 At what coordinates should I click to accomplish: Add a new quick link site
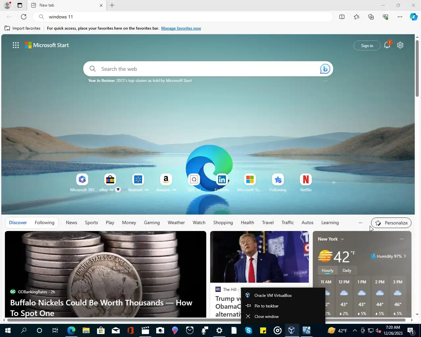pos(334,183)
